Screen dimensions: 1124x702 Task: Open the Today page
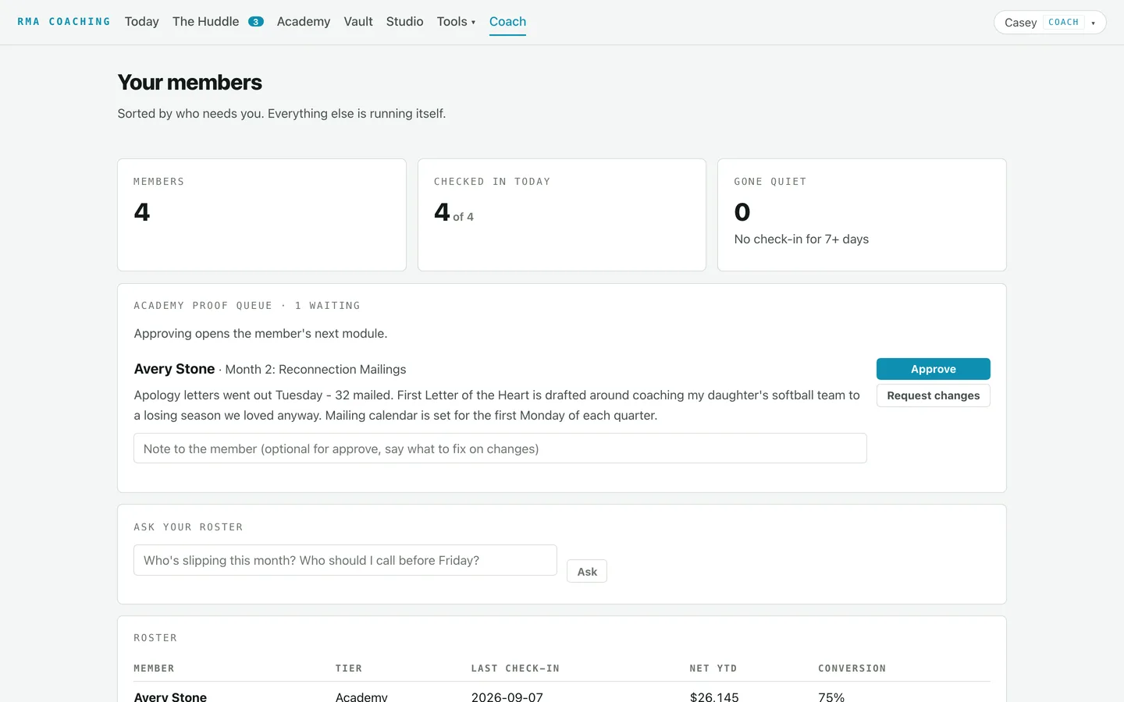point(141,22)
